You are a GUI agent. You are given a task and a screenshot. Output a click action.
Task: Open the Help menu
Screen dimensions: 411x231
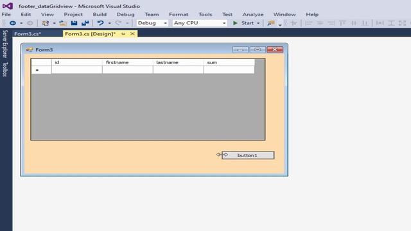[x=312, y=14]
